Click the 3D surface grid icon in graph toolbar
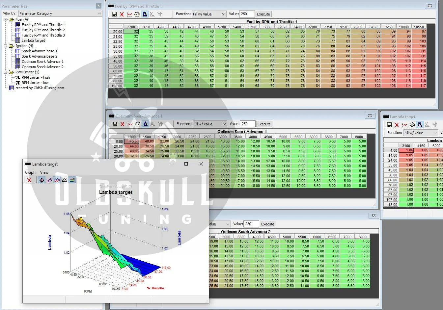The image size is (443, 310). point(65,180)
